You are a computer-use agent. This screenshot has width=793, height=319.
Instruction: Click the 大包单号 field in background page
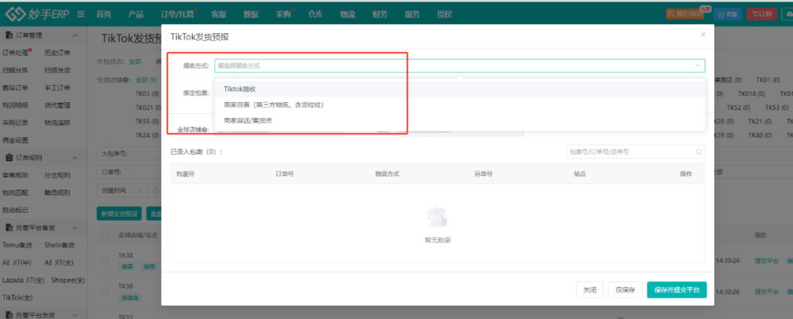coord(129,153)
